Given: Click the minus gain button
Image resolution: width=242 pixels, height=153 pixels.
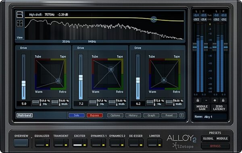Looking at the screenshot, I should pos(206,101).
